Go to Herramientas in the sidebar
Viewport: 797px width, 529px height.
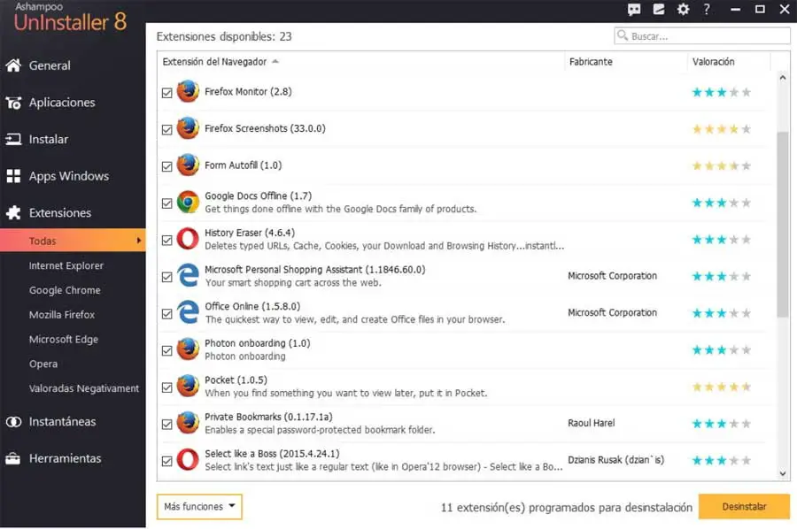[x=65, y=458]
